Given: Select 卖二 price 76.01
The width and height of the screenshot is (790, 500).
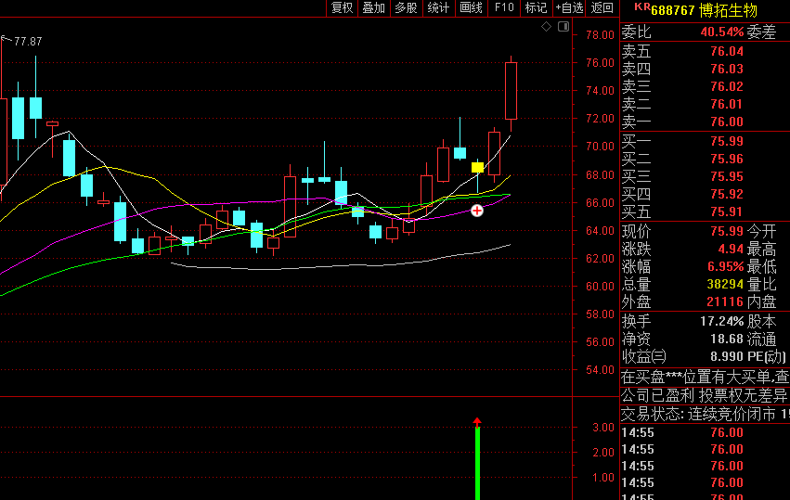Looking at the screenshot, I should pyautogui.click(x=727, y=104).
